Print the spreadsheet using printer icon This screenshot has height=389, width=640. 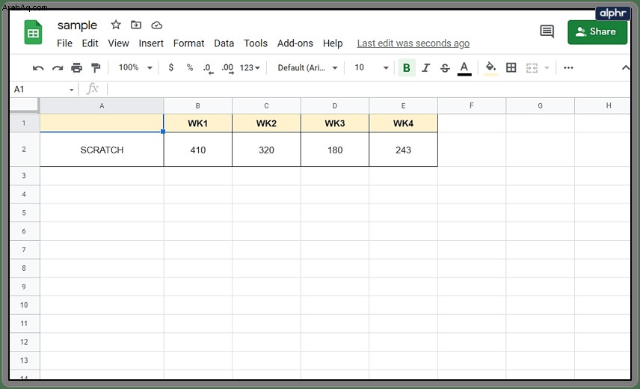pyautogui.click(x=77, y=68)
